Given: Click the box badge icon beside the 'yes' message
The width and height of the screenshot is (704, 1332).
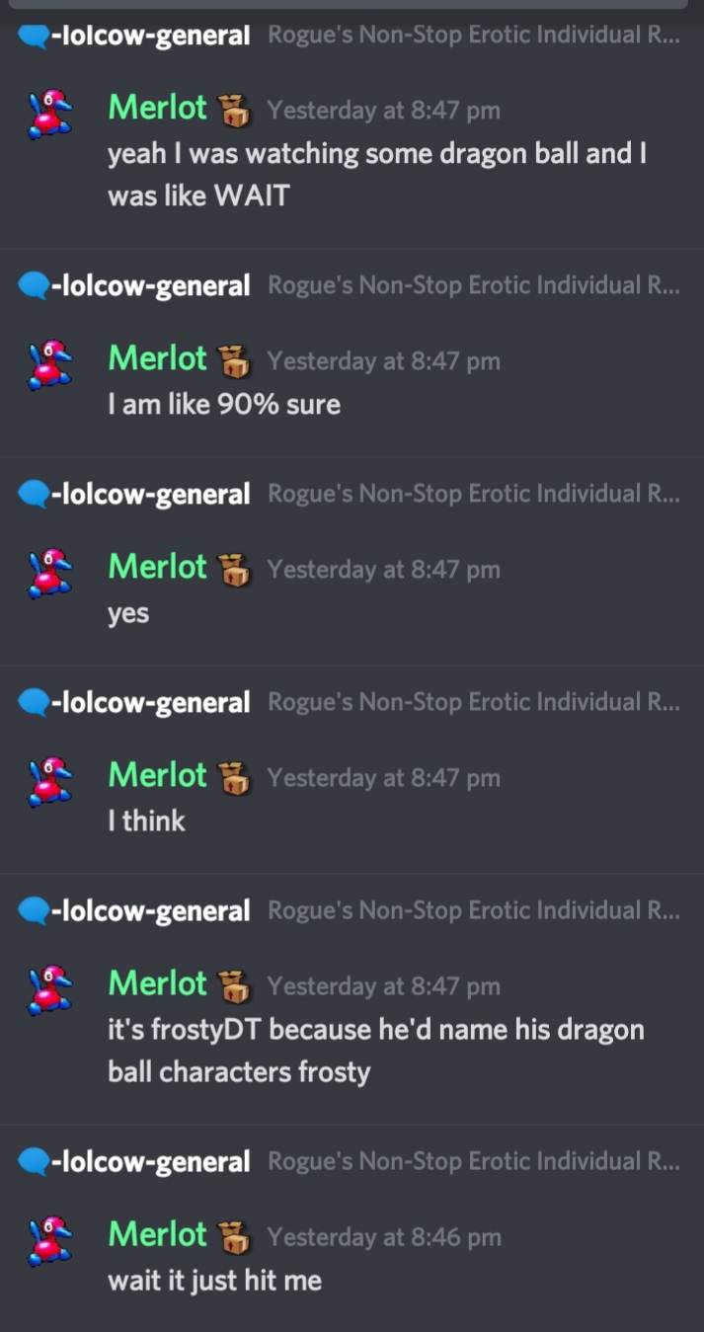Looking at the screenshot, I should [x=233, y=570].
